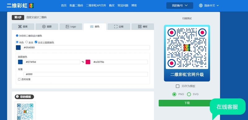This screenshot has height=120, width=248.
Task: Expand the 我的账号 dropdown
Action: 180,6
